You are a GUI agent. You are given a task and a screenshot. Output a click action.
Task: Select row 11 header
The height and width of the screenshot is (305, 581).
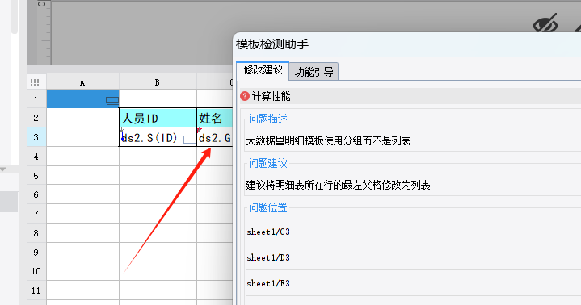point(36,290)
